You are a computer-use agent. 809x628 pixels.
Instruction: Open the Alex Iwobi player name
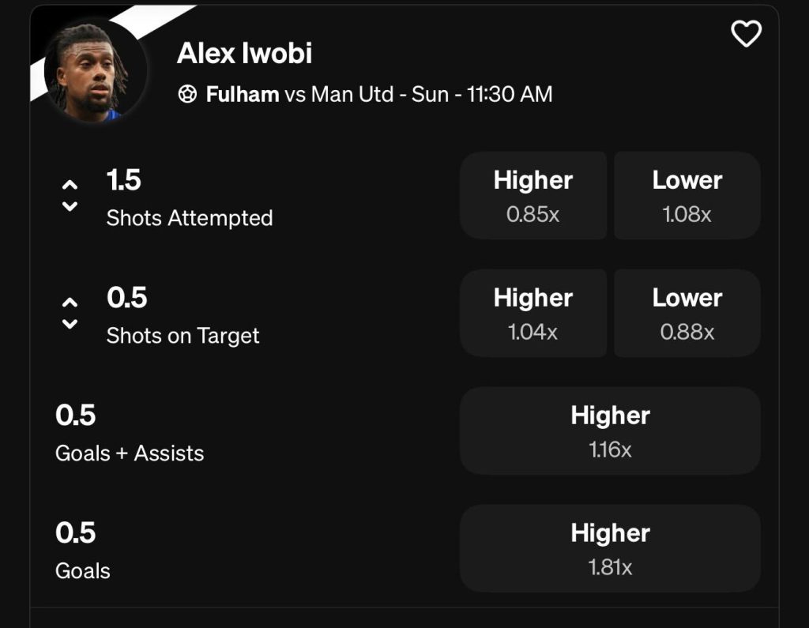click(245, 53)
